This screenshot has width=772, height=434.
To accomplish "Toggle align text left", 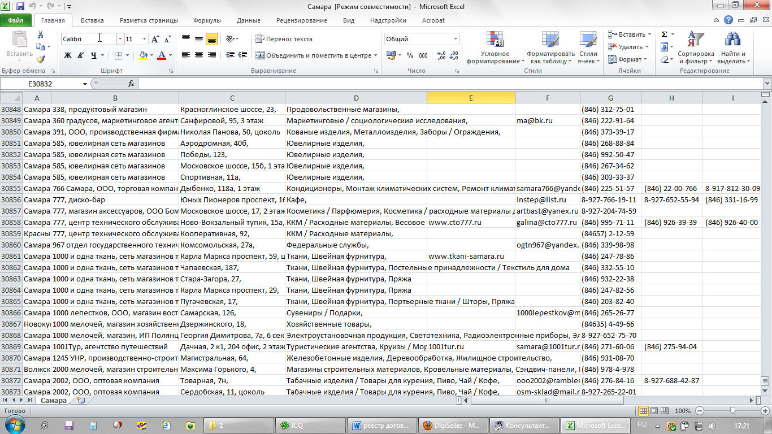I will (185, 55).
